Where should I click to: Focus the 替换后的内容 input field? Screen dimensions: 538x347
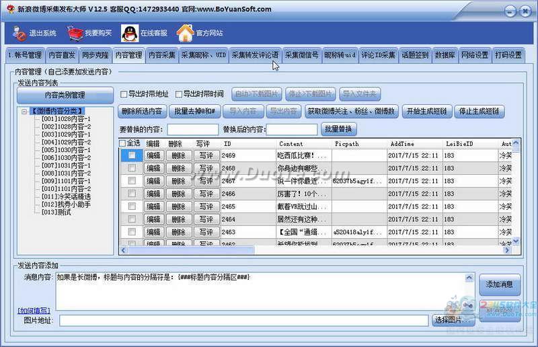(x=292, y=129)
